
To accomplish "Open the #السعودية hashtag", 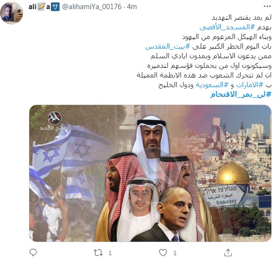I will [212, 85].
